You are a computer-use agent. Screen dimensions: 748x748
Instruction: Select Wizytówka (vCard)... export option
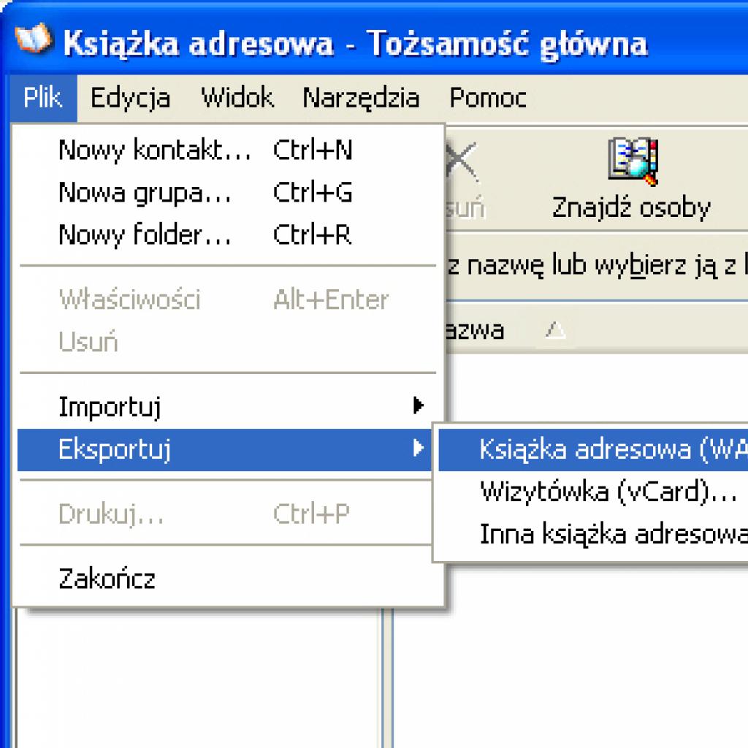pos(593,492)
